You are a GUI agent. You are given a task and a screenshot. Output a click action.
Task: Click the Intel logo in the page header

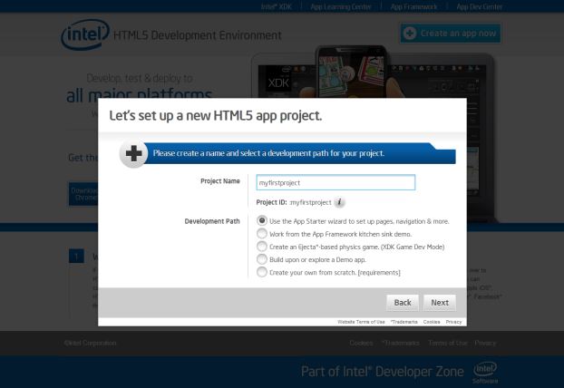click(x=85, y=34)
